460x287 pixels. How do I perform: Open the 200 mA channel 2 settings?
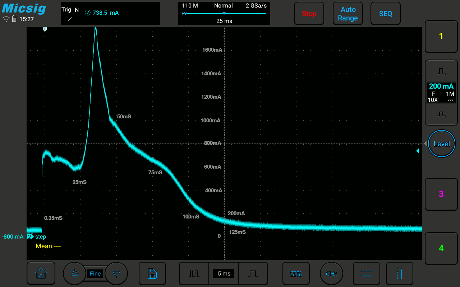point(441,92)
